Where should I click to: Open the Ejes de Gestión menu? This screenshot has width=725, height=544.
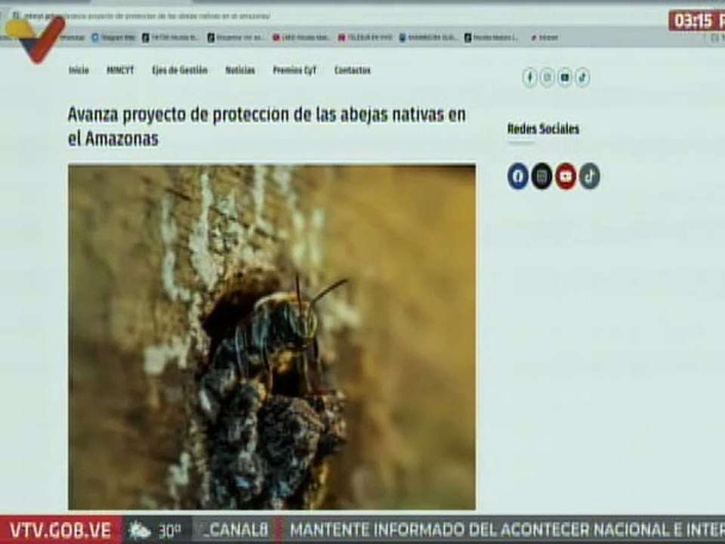[x=180, y=70]
